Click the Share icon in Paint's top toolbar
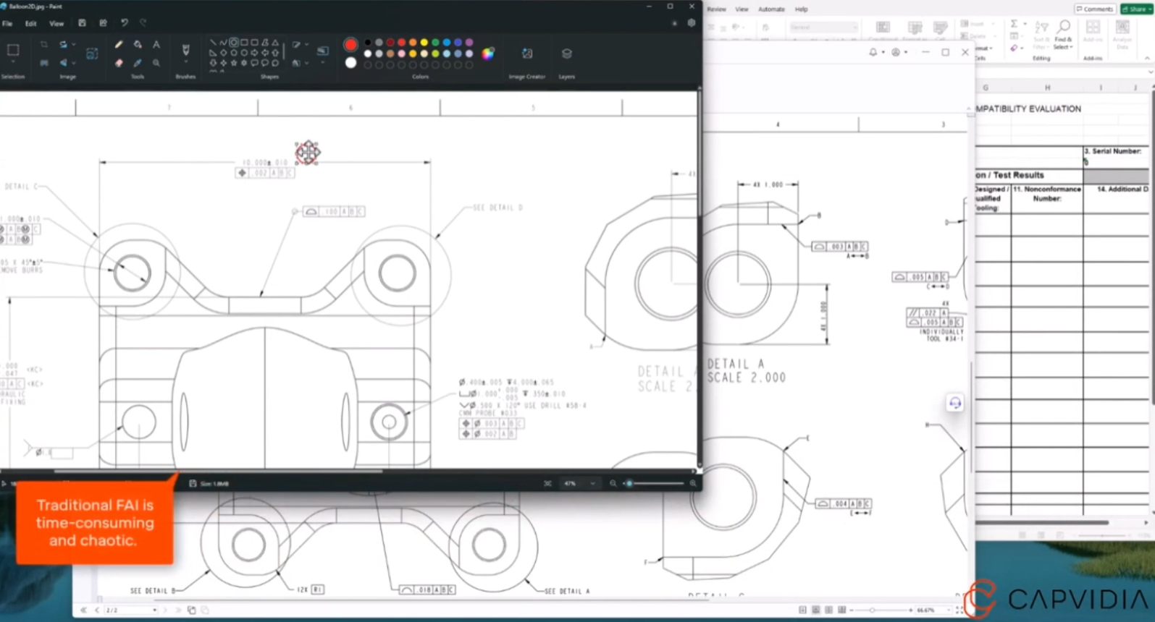 (103, 23)
